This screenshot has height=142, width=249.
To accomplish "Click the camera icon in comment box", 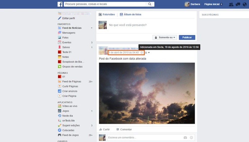I will 185,137.
